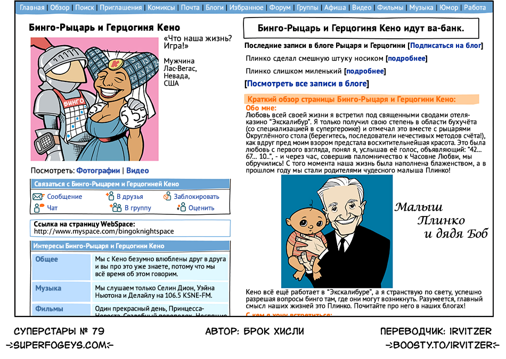Click the add-friend icon beside В друзья

[x=110, y=196]
